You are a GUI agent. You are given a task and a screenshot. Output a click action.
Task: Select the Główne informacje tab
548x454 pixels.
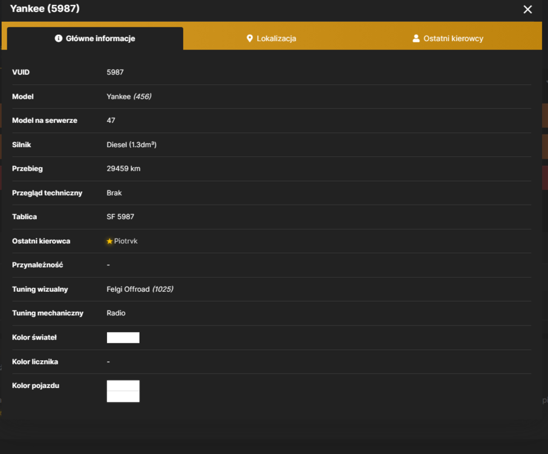[95, 39]
